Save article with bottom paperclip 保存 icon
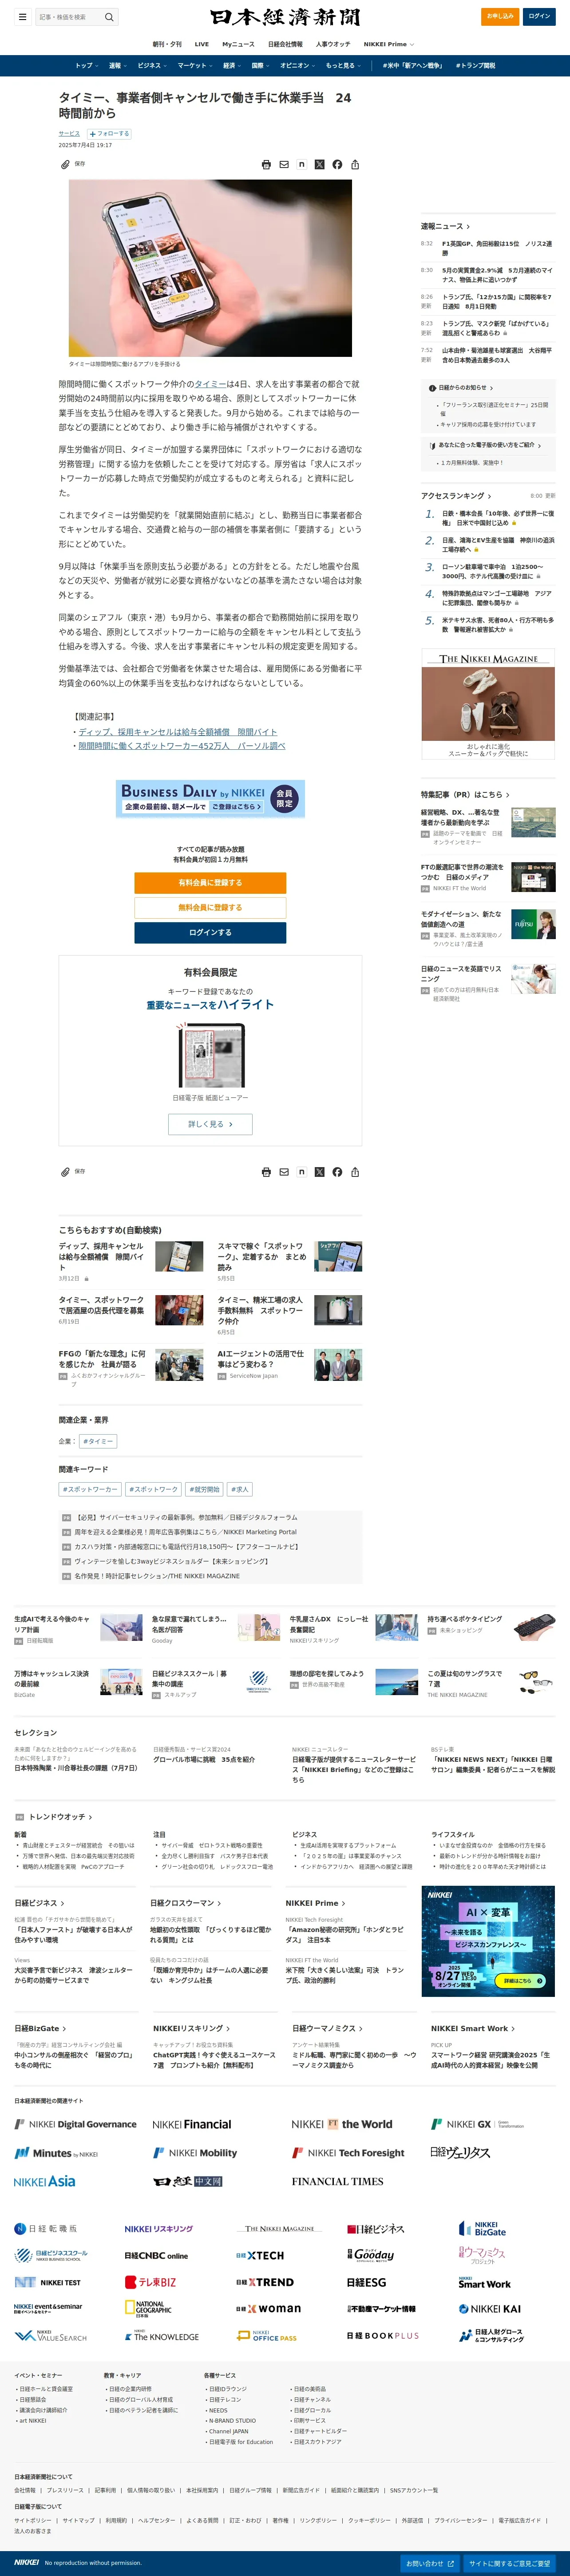 73,1171
